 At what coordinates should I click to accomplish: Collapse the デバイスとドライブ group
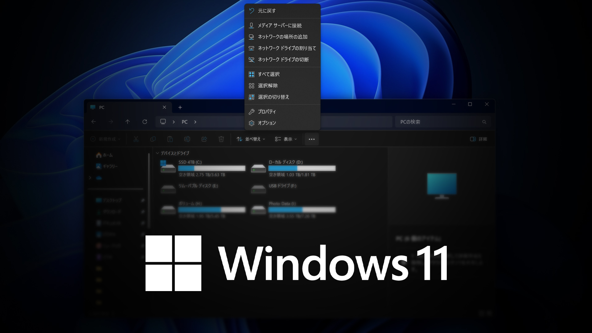157,153
